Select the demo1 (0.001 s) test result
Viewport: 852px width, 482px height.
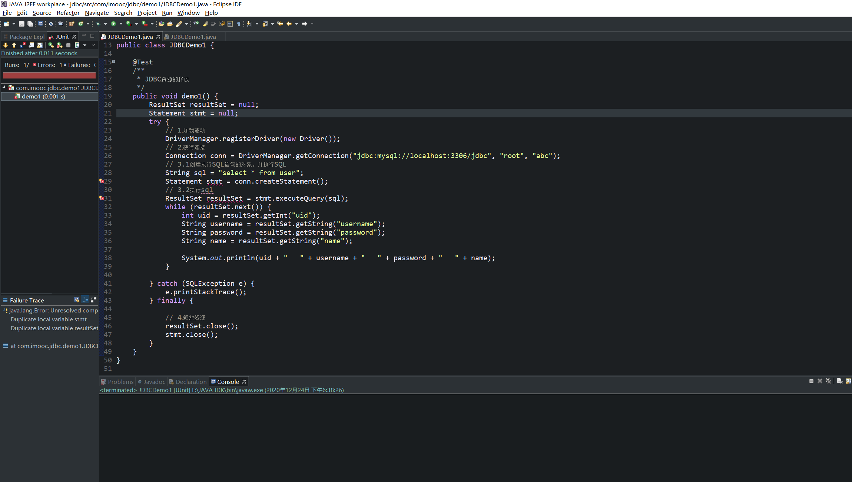[x=49, y=96]
